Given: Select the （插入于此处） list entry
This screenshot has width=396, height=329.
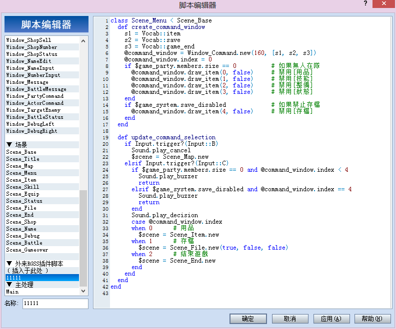Looking at the screenshot, I should 42,271.
